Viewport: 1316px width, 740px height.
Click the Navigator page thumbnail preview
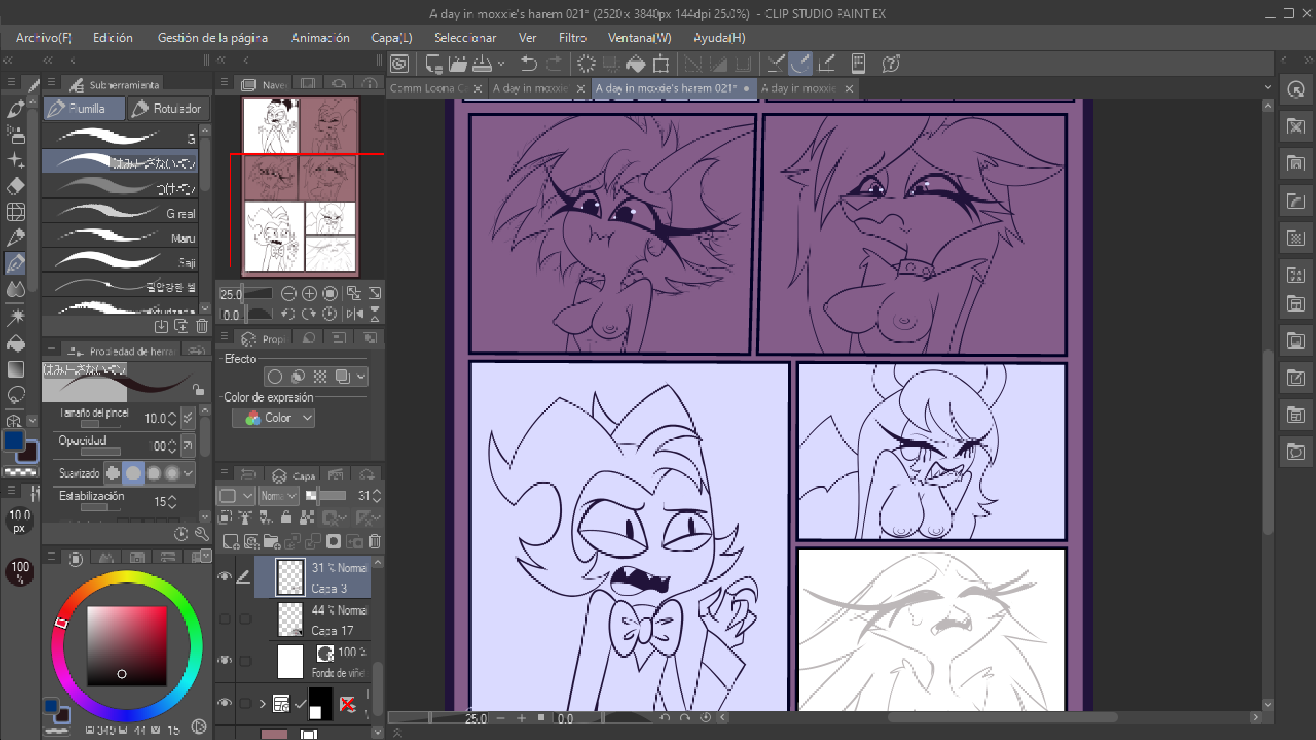pyautogui.click(x=300, y=186)
